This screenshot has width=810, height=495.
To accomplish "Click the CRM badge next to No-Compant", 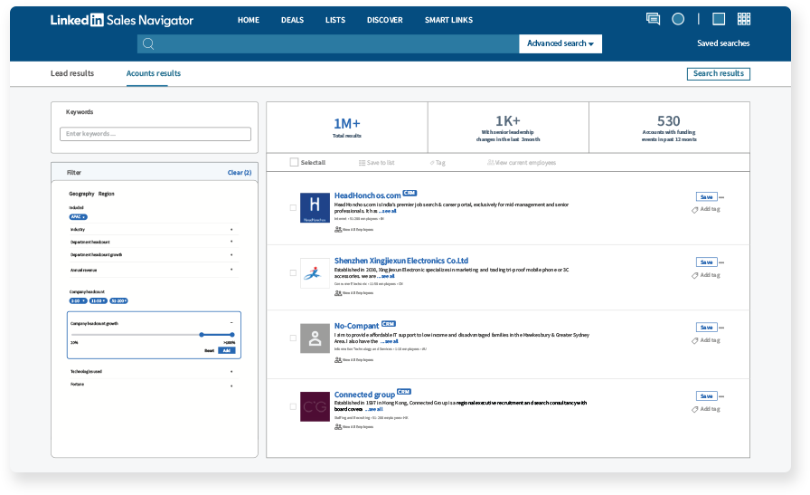I will point(389,324).
